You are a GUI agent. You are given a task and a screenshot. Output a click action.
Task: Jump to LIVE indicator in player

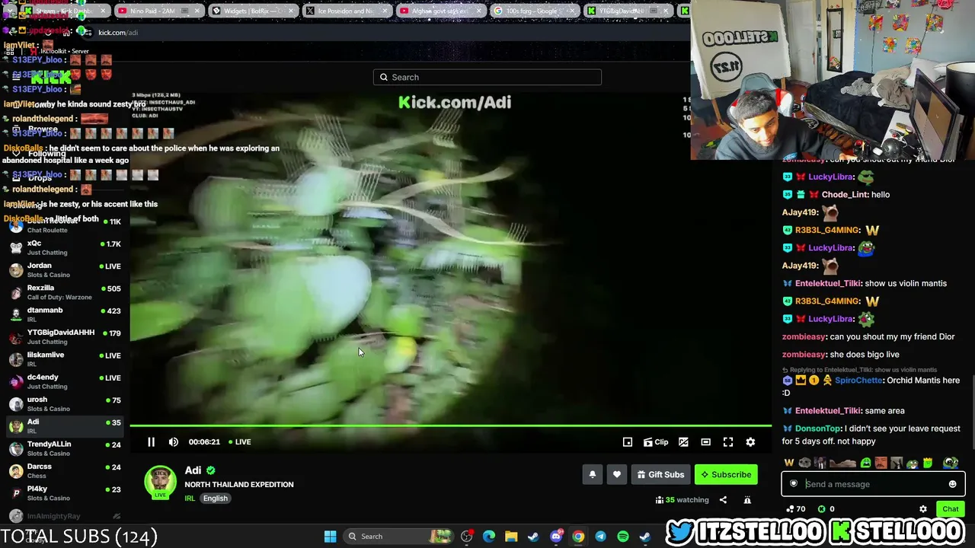[240, 442]
